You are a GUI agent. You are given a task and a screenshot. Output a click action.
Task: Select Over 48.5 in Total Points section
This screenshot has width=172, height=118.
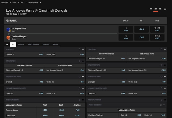tap(24, 55)
